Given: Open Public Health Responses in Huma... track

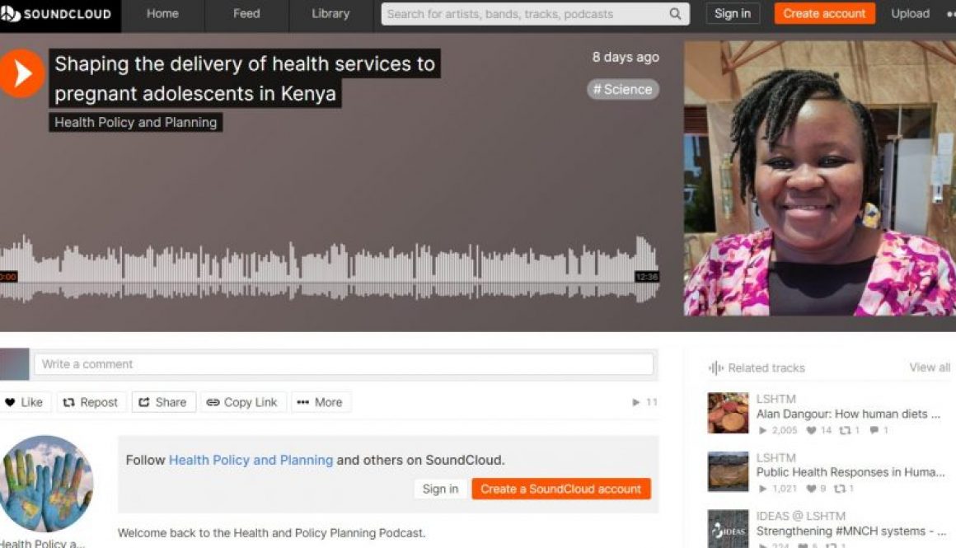Looking at the screenshot, I should click(850, 472).
